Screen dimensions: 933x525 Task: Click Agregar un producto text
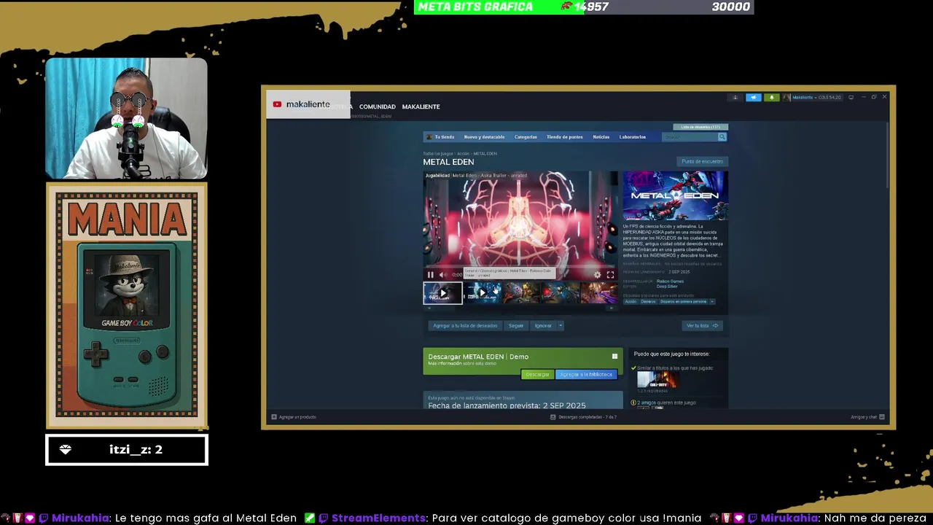(x=297, y=417)
